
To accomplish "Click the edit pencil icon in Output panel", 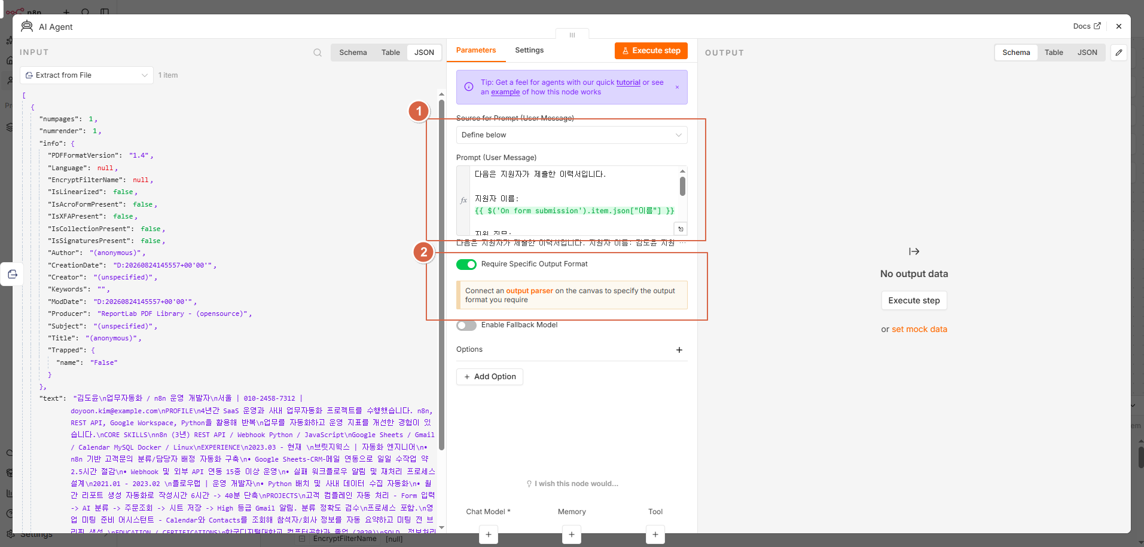I will coord(1119,53).
